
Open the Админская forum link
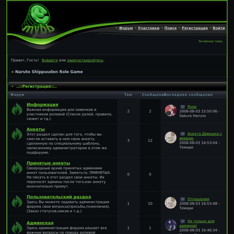pos(40,223)
